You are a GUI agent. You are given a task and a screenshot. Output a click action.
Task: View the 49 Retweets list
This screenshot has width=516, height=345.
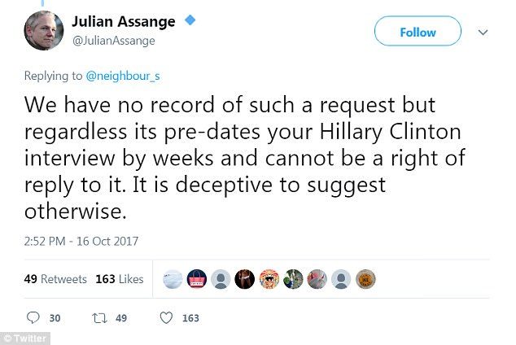coord(55,279)
